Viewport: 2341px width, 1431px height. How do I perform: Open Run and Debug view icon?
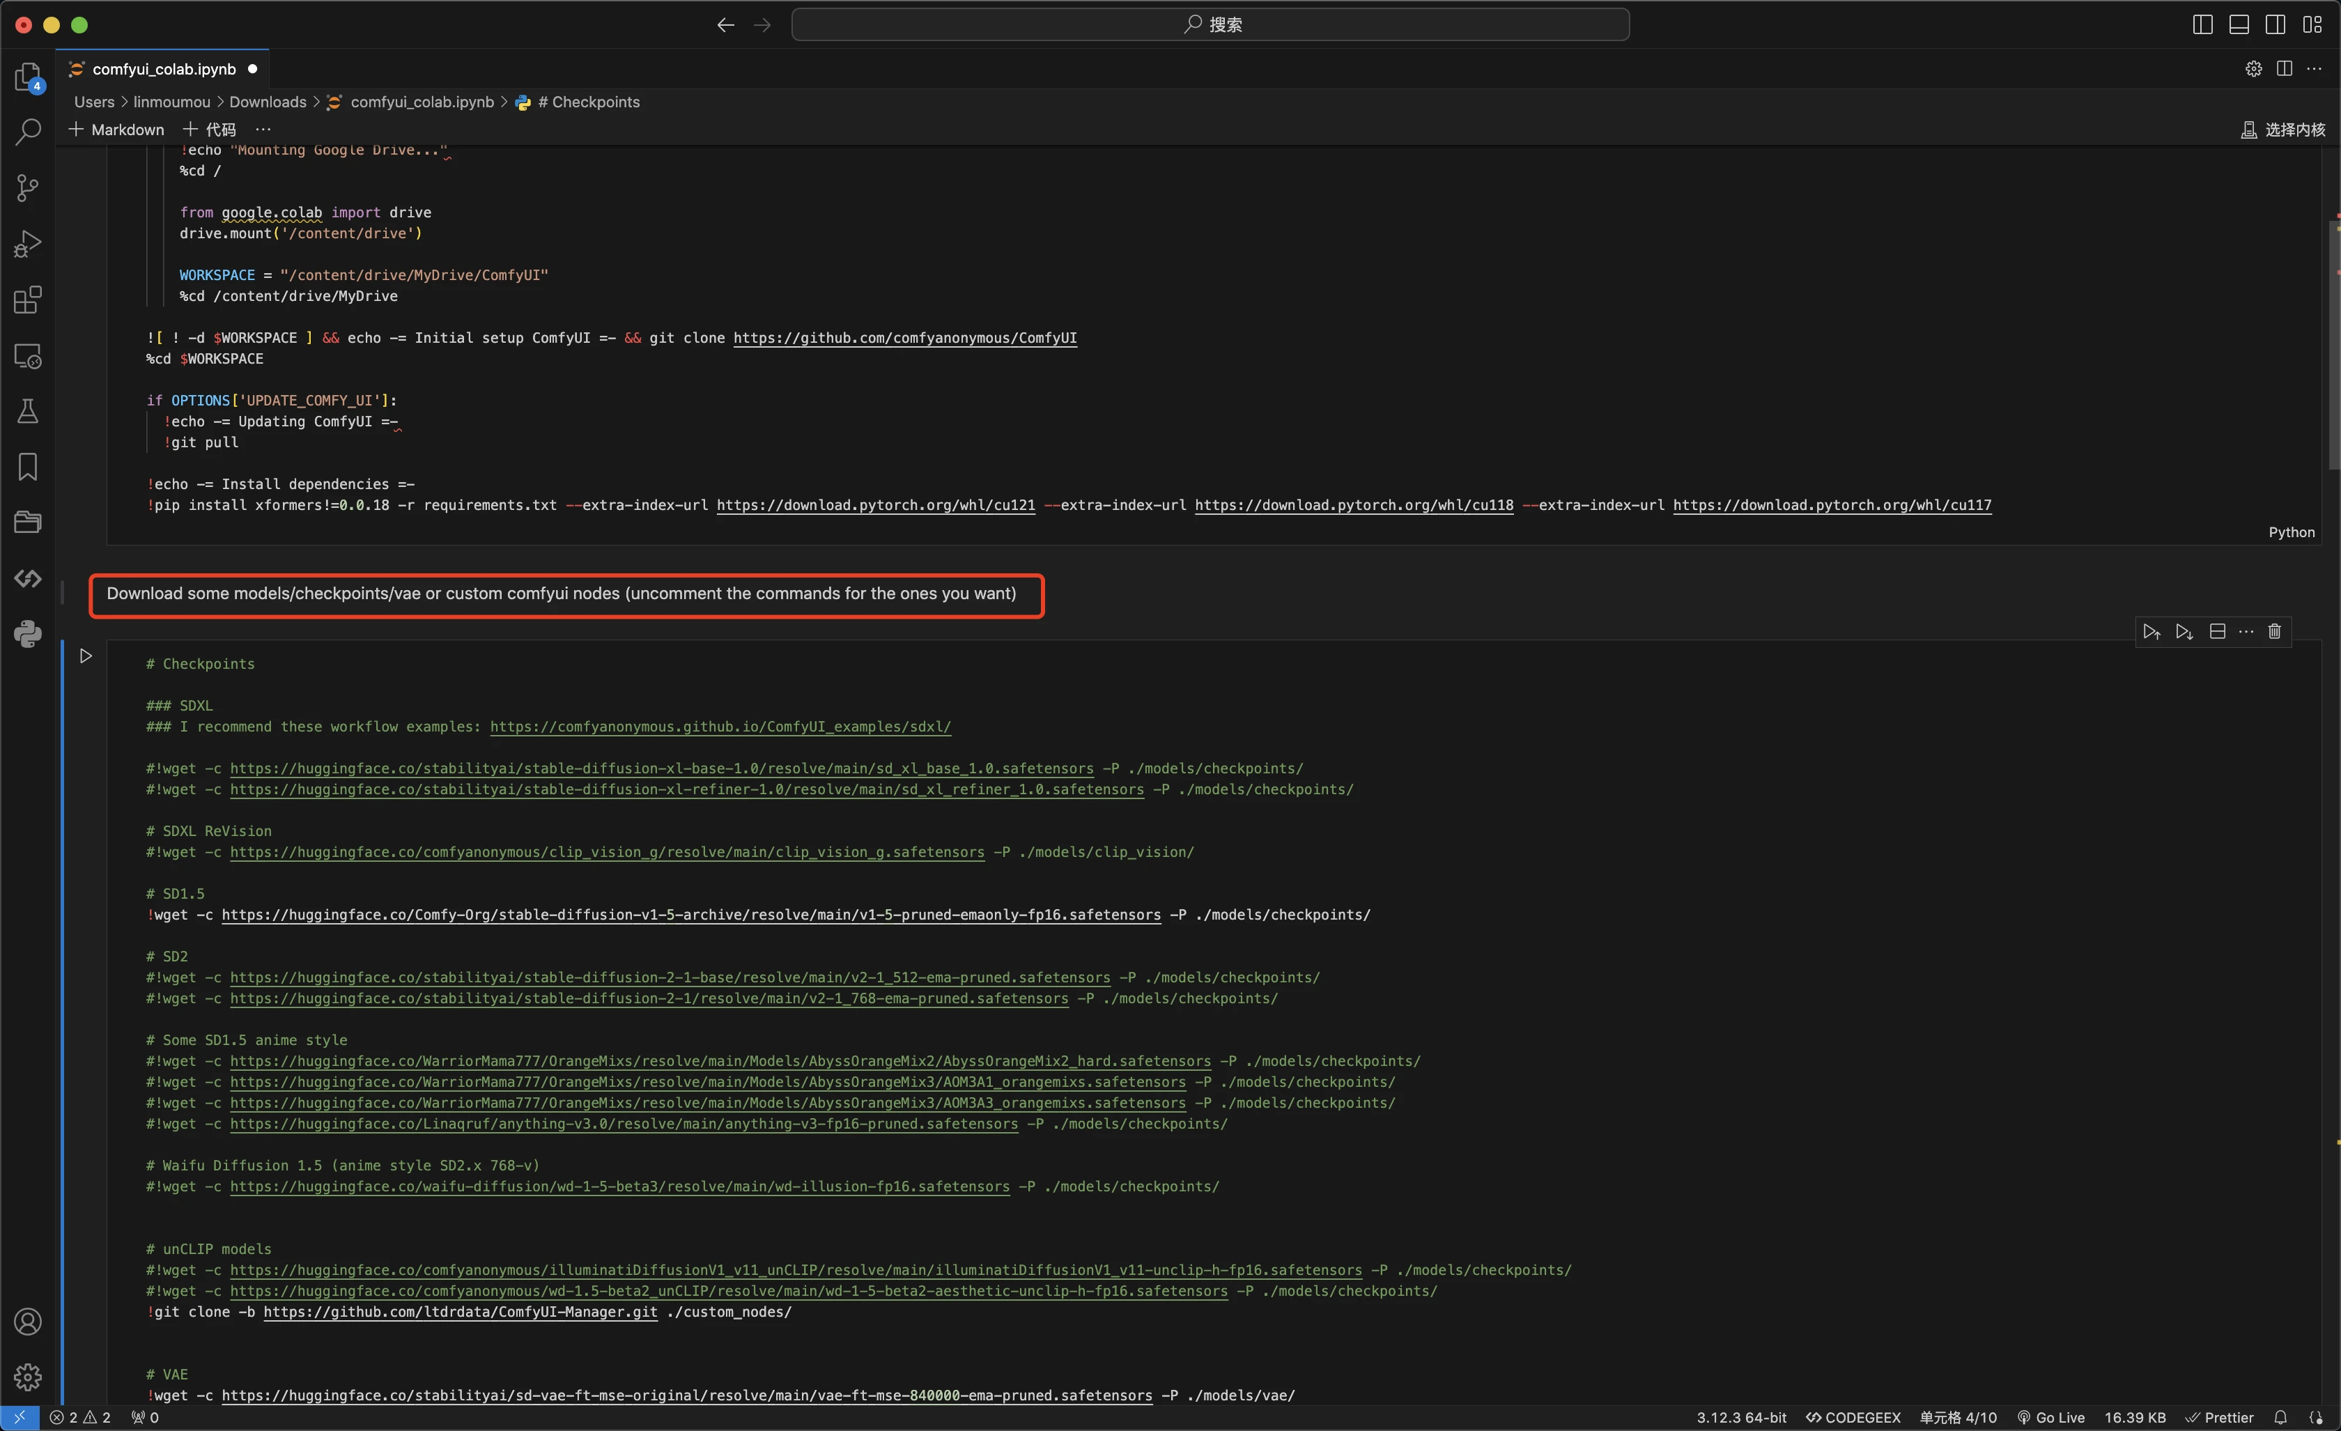pyautogui.click(x=29, y=245)
